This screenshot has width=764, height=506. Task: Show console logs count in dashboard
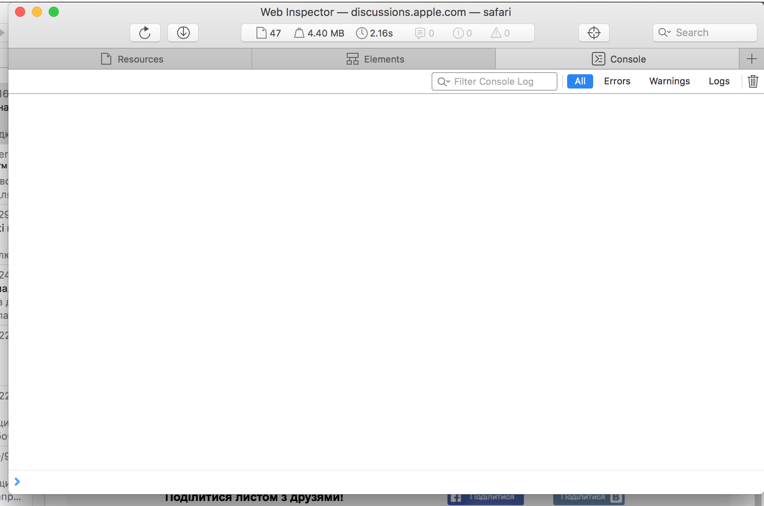coord(424,33)
